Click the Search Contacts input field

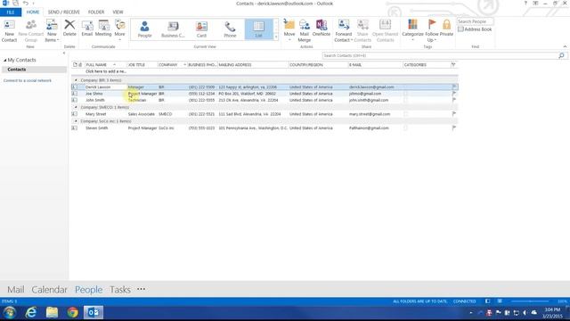pyautogui.click(x=440, y=55)
